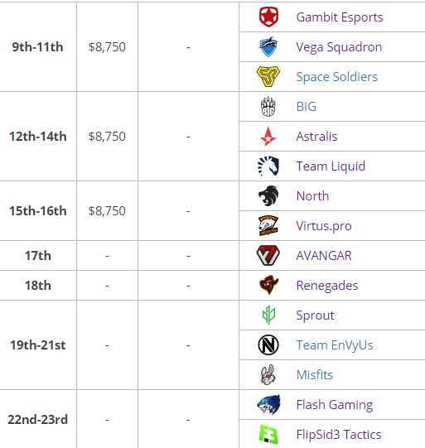The width and height of the screenshot is (425, 448).
Task: Click the Renegades logo icon
Action: tap(268, 285)
